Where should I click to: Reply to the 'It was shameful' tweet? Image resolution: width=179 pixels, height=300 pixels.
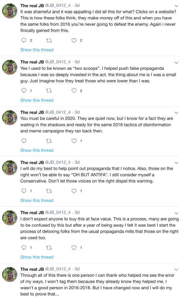(24, 40)
